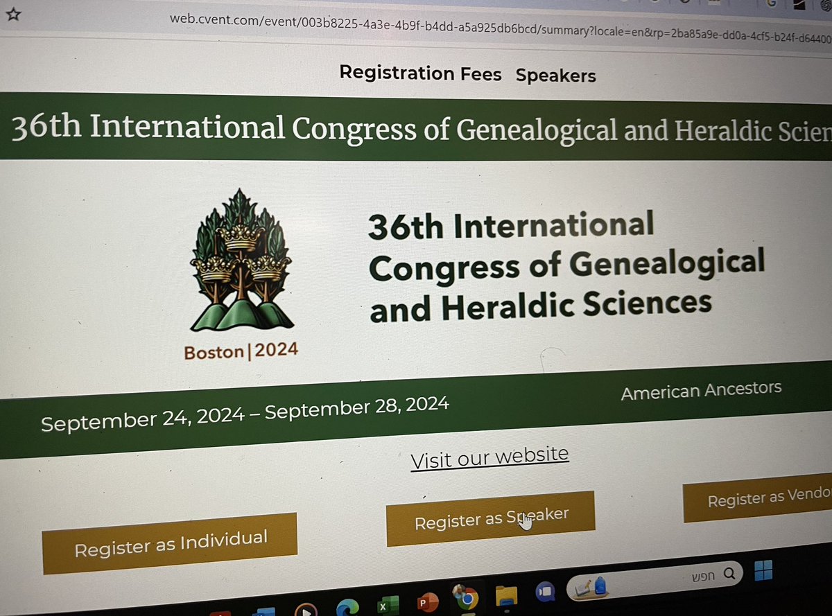Click the 'American Ancestors' text
Screen dimensions: 832x616
click(x=702, y=391)
